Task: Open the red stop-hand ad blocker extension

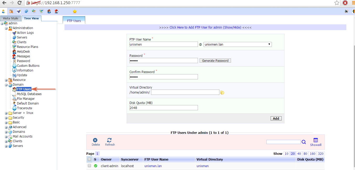Action: coord(345,3)
